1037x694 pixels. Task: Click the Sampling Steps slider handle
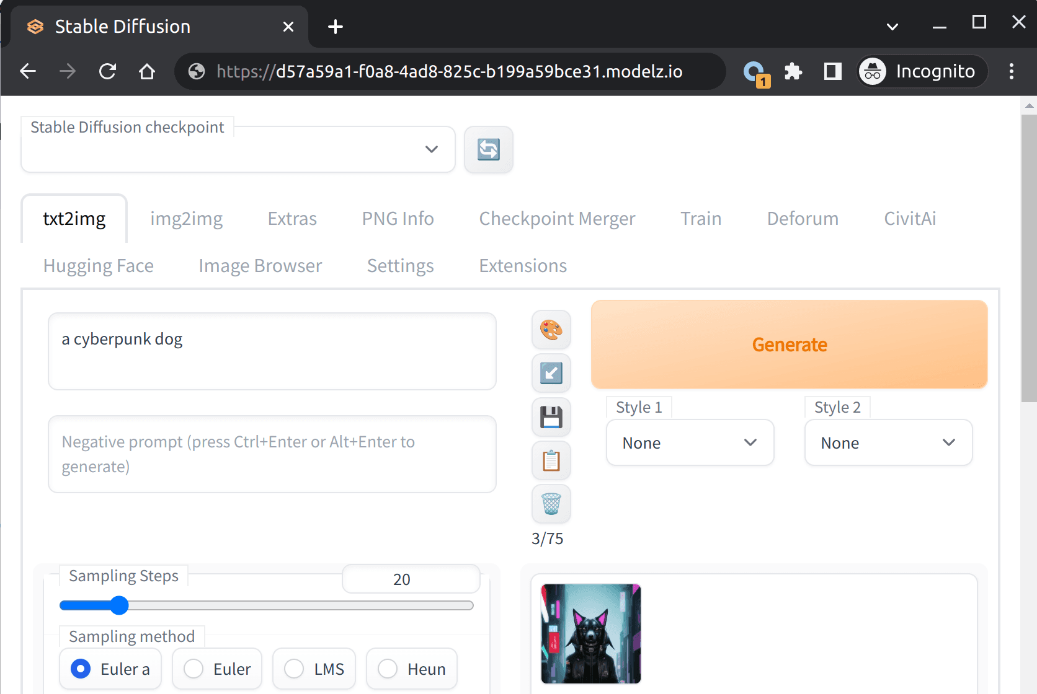tap(119, 605)
